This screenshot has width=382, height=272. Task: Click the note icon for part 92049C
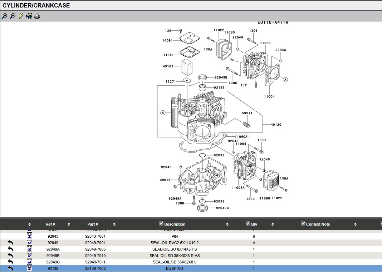(30, 262)
